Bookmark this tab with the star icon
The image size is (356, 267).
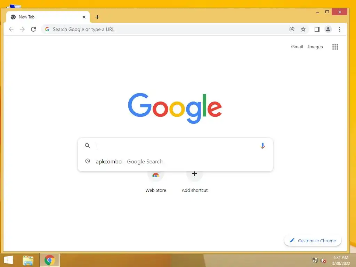[303, 29]
